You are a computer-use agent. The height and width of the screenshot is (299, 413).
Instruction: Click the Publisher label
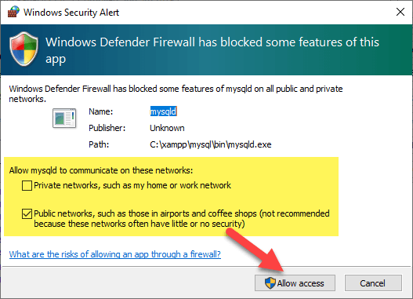[x=107, y=128]
